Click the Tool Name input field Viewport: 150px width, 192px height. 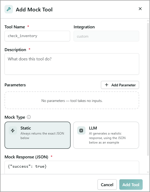click(37, 36)
